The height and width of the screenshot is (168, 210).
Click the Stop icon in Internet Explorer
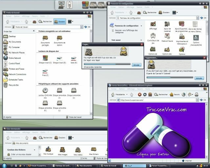[139, 94]
